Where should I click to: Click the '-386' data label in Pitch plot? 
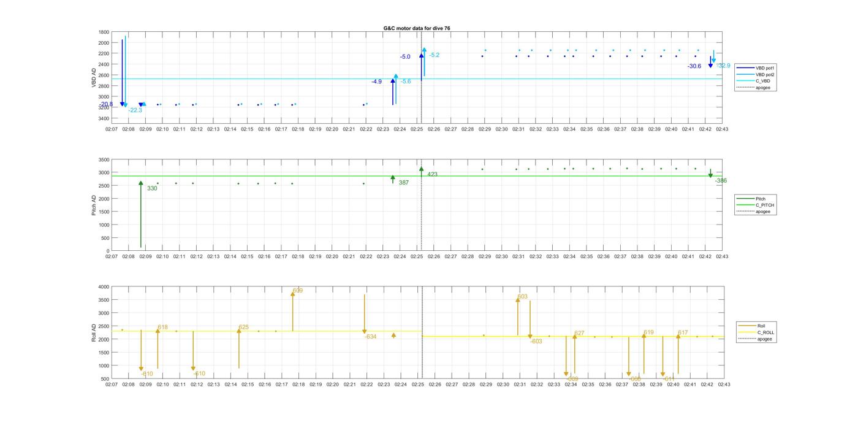[721, 181]
